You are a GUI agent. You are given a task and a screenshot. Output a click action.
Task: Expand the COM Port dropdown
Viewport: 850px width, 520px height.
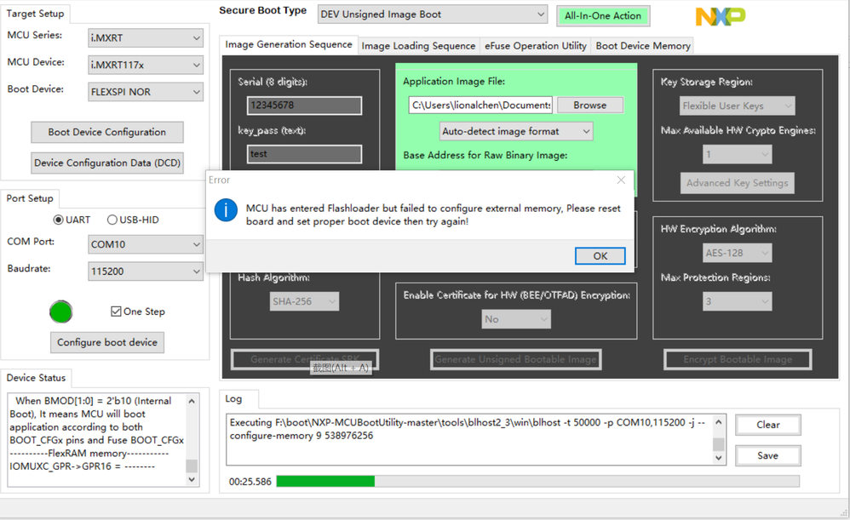(x=146, y=244)
